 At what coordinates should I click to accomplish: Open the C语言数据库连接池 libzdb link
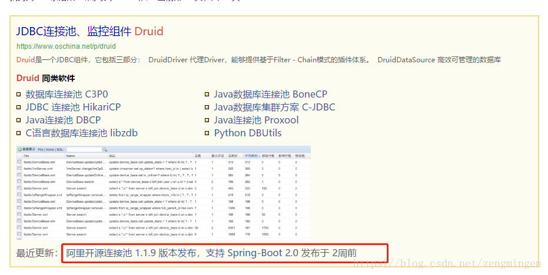click(x=81, y=133)
